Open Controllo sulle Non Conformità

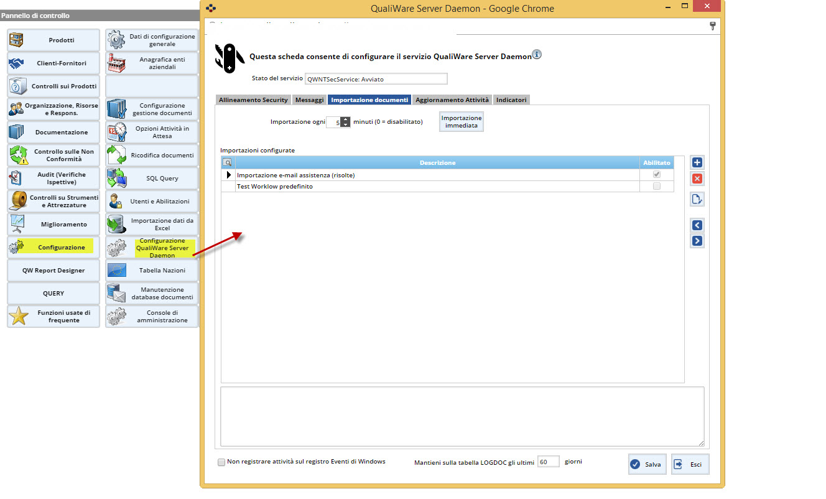pos(53,156)
